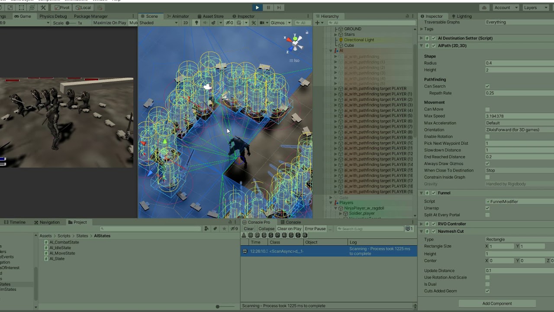This screenshot has height=312, width=554.
Task: Click the W filter icon in Console Pro
Action: click(305, 235)
